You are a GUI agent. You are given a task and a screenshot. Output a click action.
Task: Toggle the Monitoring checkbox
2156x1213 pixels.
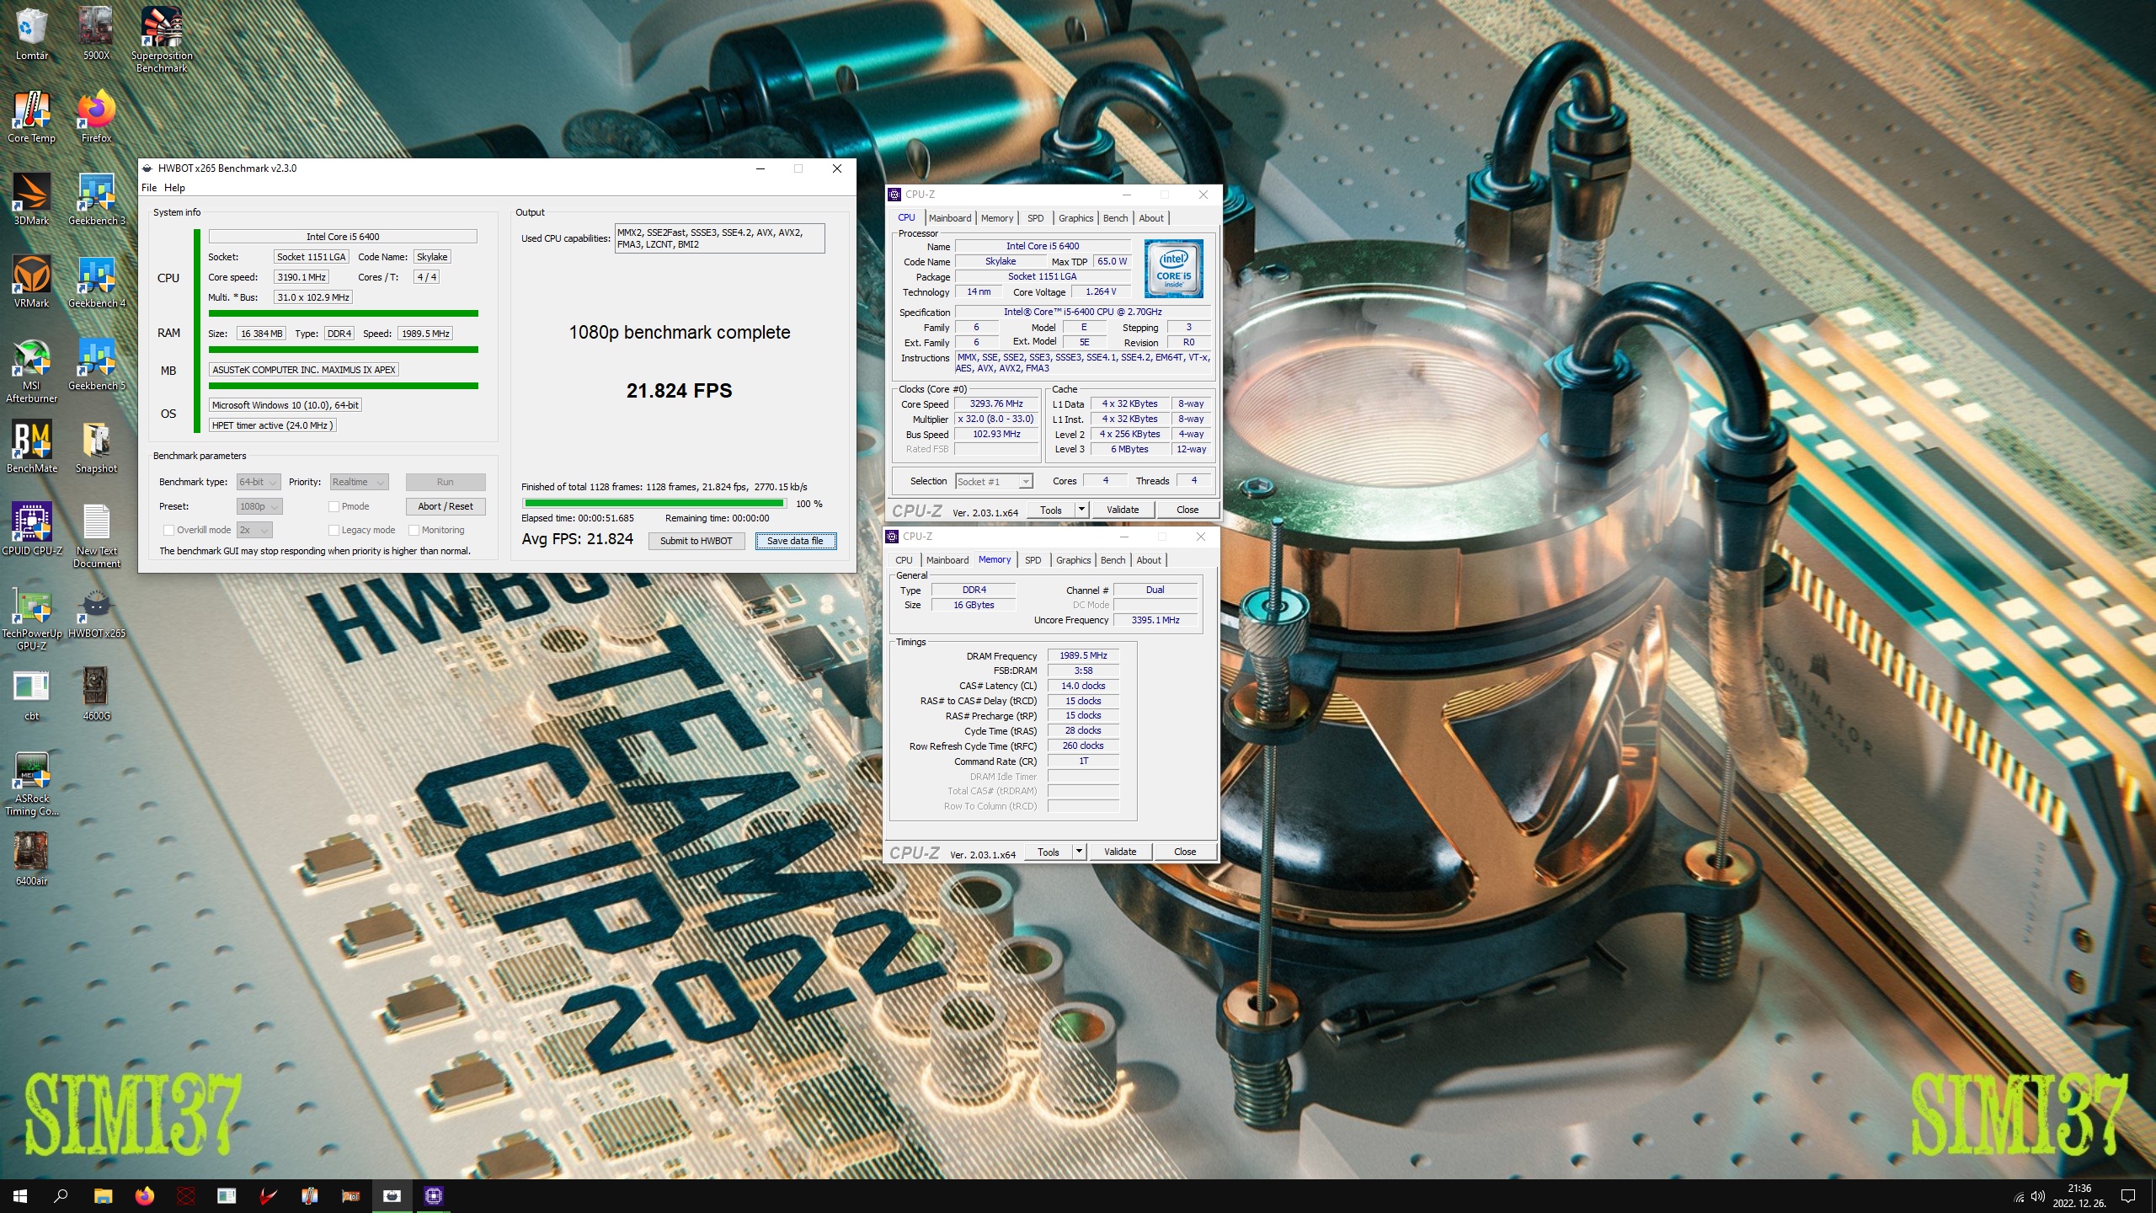point(414,530)
